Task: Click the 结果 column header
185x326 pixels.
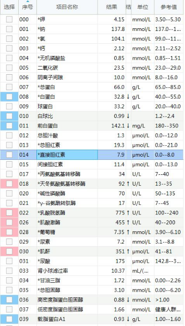Action: [x=112, y=7]
